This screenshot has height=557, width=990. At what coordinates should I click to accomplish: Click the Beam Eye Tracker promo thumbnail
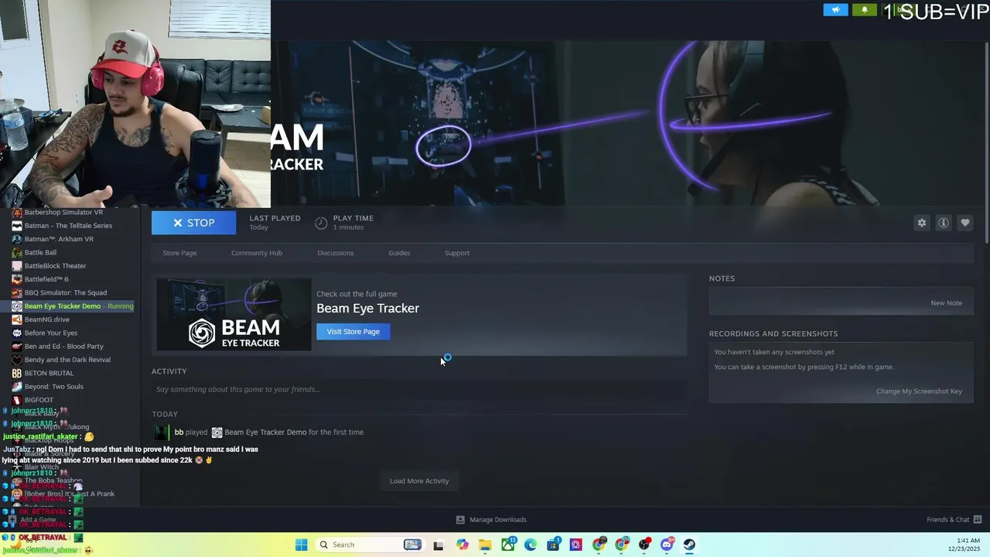pos(234,315)
